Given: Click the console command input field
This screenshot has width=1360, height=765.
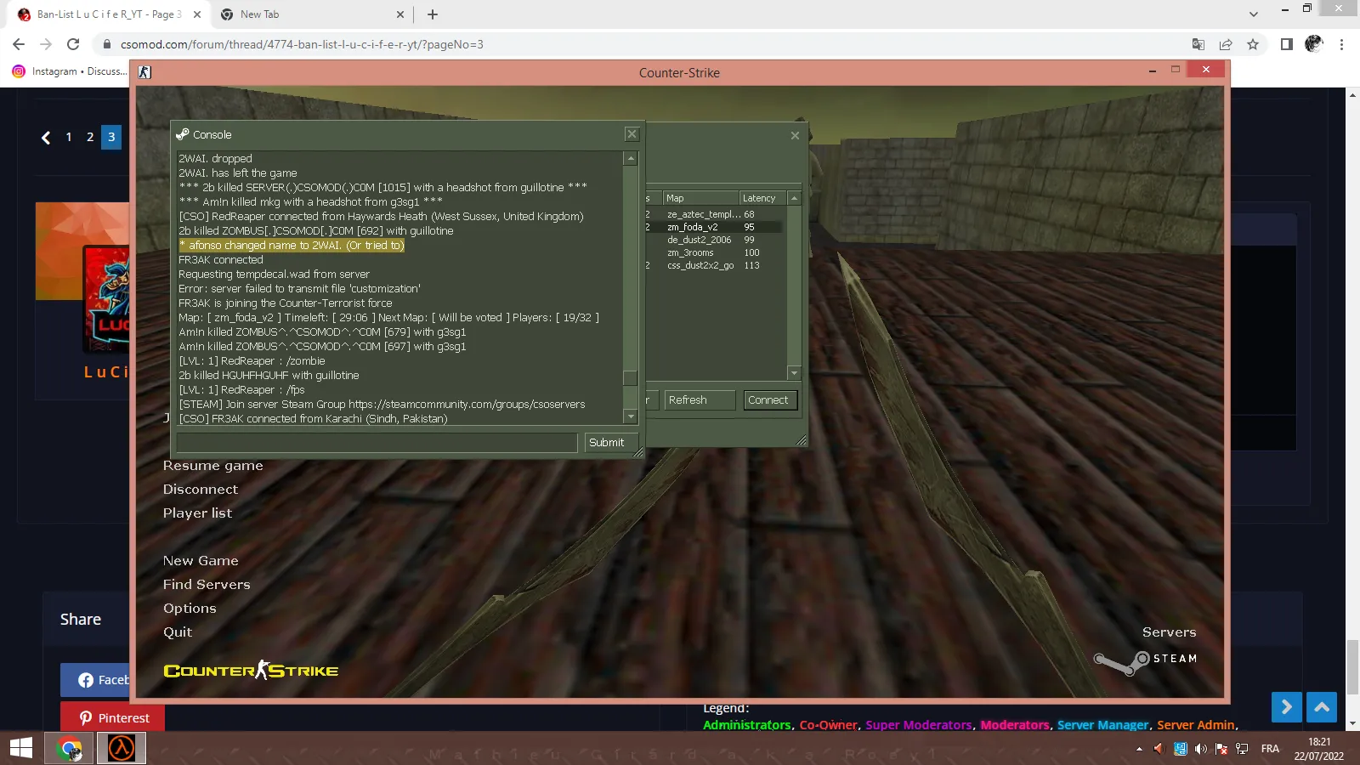Looking at the screenshot, I should click(377, 443).
